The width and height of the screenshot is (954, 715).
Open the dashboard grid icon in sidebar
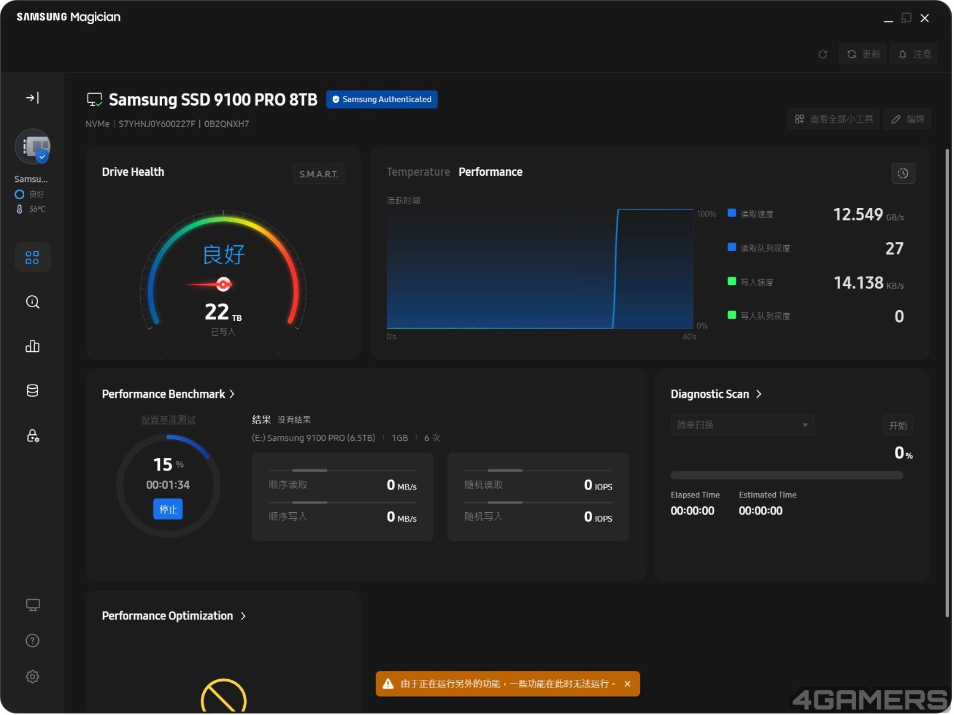[32, 258]
